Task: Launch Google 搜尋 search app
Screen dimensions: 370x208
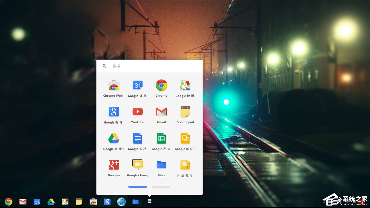Action: pyautogui.click(x=113, y=112)
